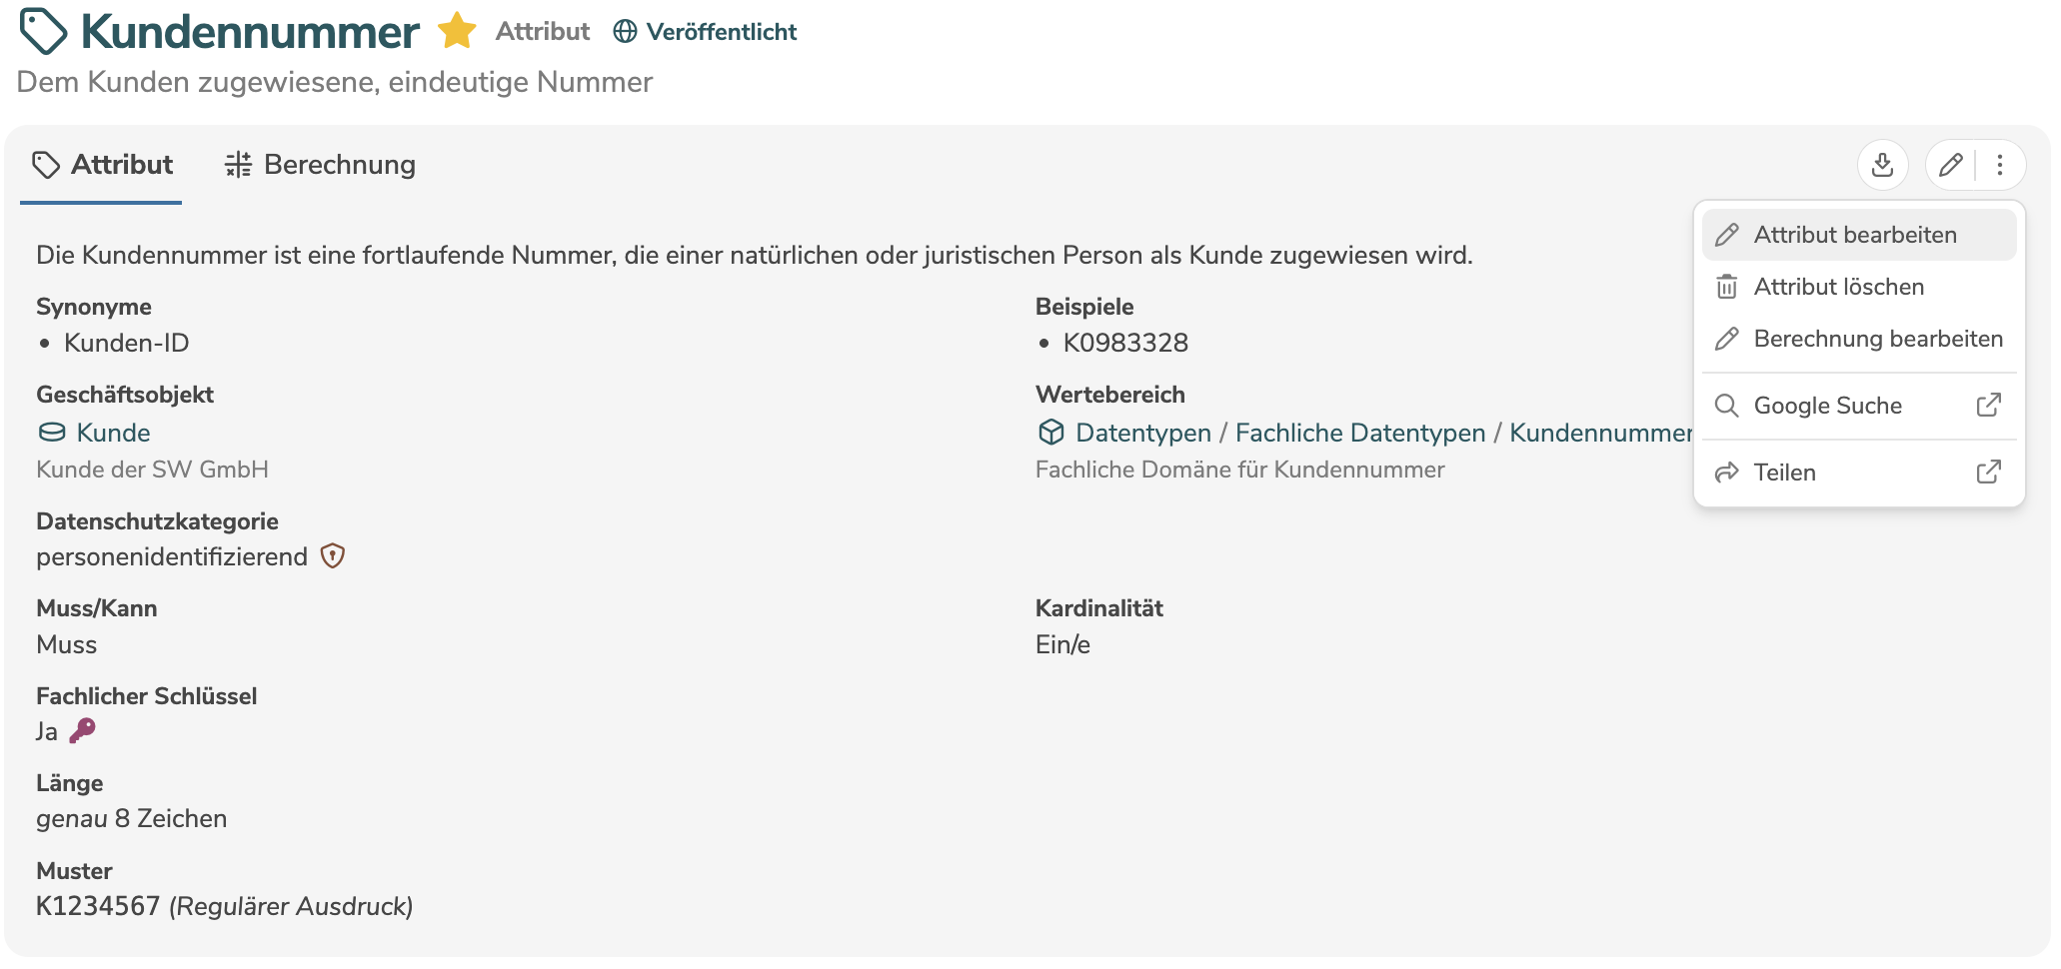Click the download/export icon in the toolbar
This screenshot has height=969, width=2061.
tap(1883, 165)
